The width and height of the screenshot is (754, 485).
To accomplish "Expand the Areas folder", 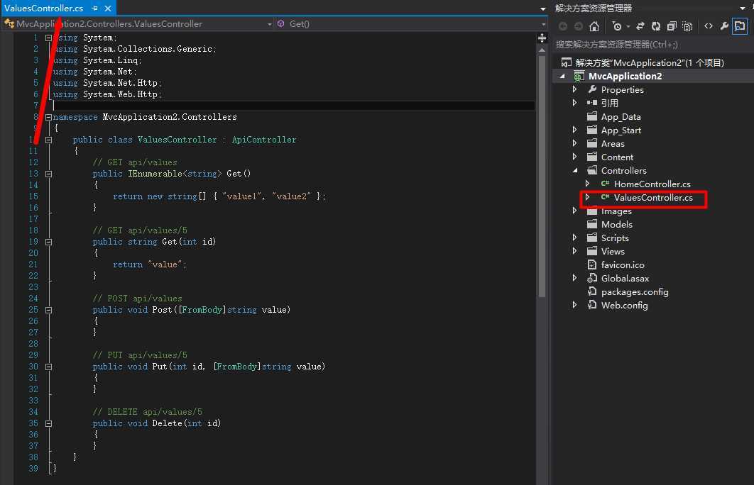I will click(574, 143).
